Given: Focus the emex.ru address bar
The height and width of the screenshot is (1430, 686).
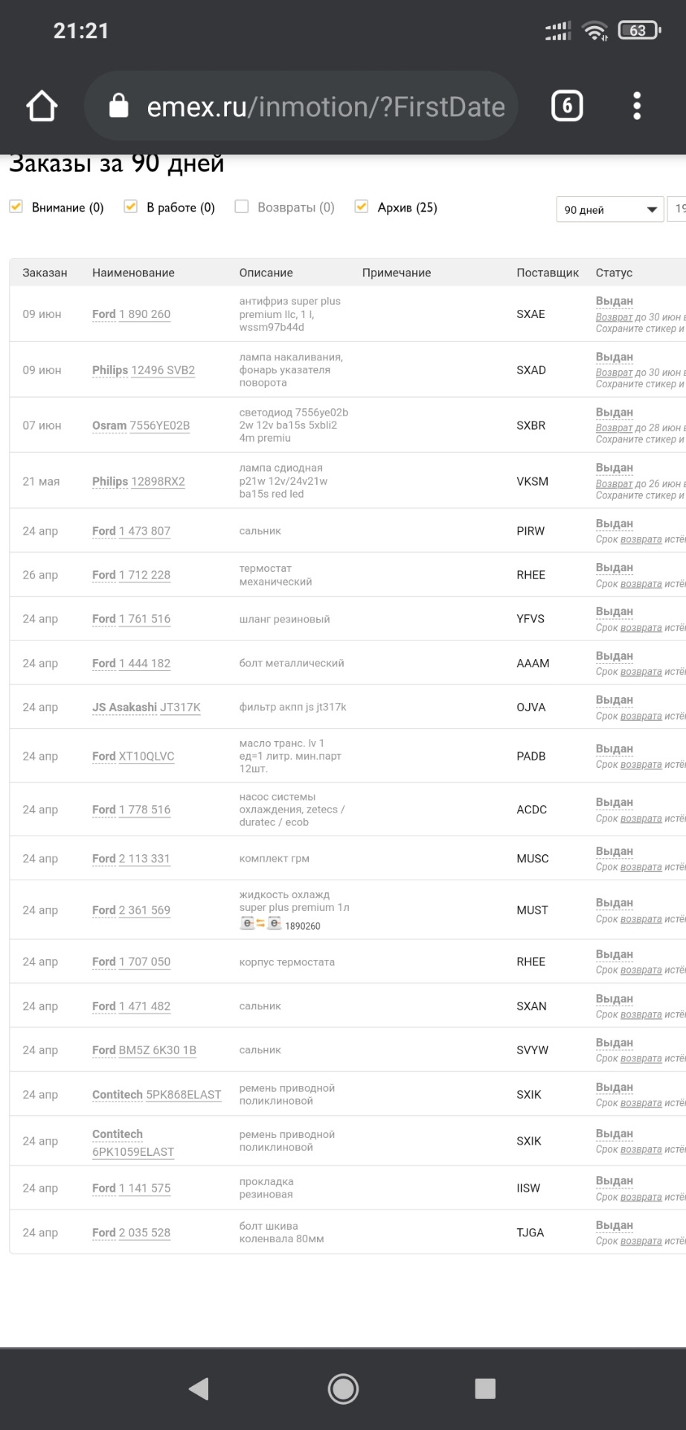Looking at the screenshot, I should 326,107.
